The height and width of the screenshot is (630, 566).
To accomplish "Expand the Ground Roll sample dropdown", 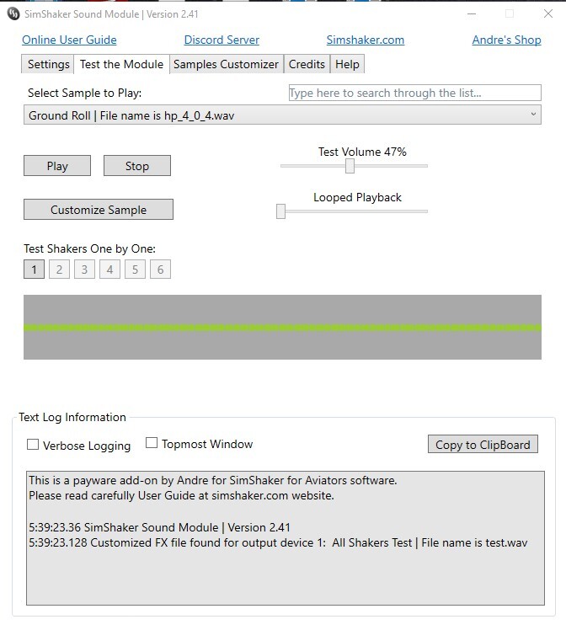I will [x=282, y=115].
